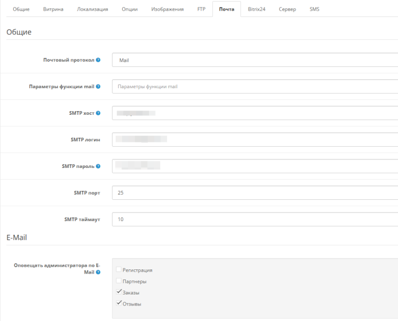Uncheck the Заказы notification checkbox
398x321 pixels.
coord(119,292)
